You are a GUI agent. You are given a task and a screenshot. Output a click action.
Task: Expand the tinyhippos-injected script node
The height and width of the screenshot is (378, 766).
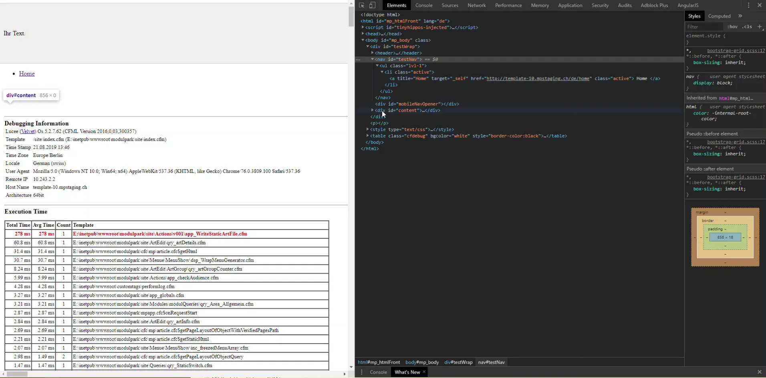point(363,27)
